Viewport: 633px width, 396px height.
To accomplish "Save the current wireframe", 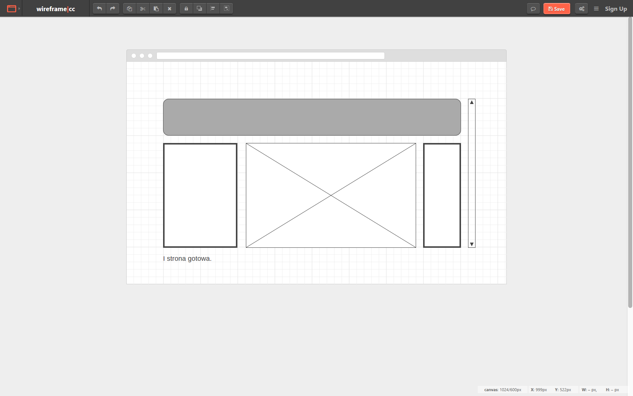I will 556,8.
